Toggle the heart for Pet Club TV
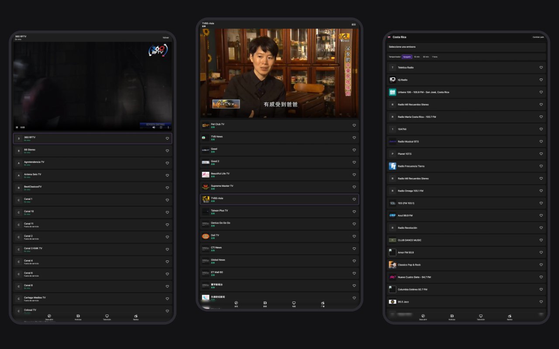Image resolution: width=559 pixels, height=349 pixels. click(354, 125)
